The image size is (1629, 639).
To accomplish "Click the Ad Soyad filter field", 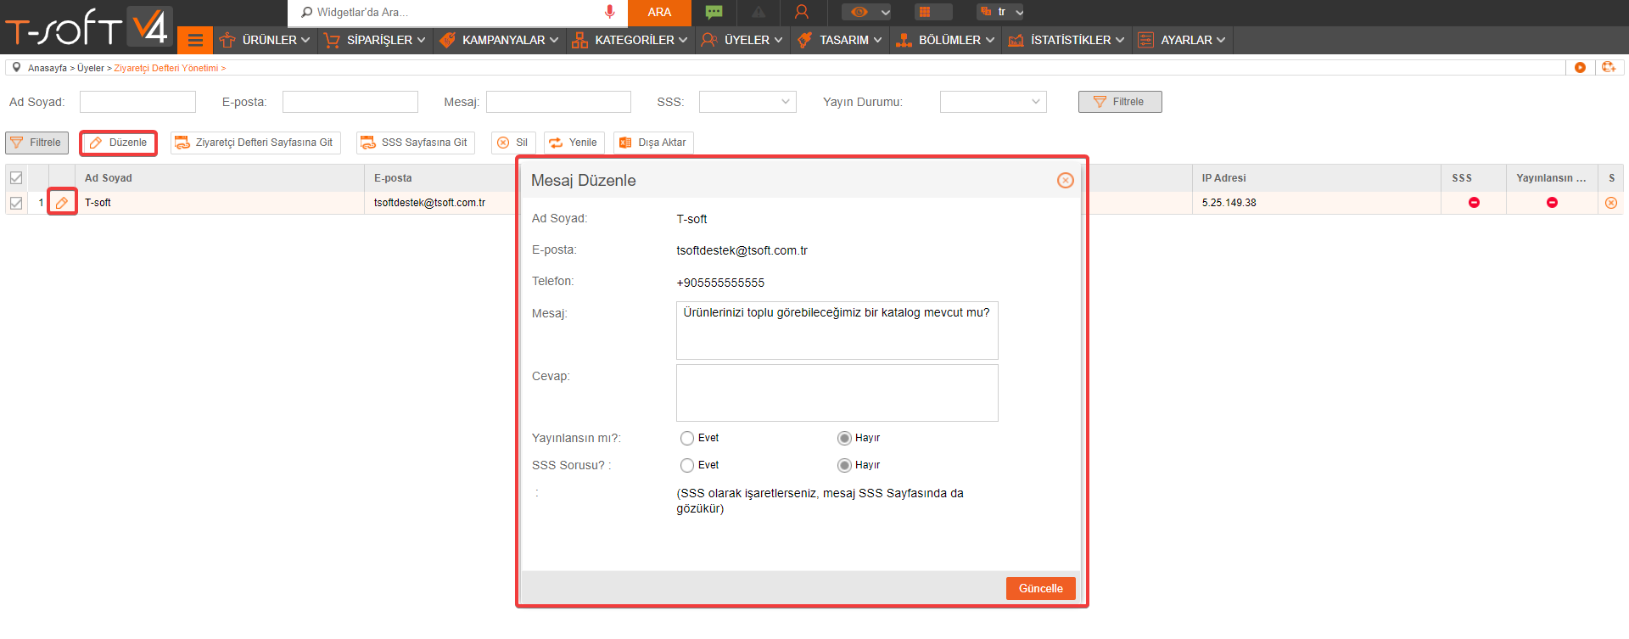I will click(137, 102).
